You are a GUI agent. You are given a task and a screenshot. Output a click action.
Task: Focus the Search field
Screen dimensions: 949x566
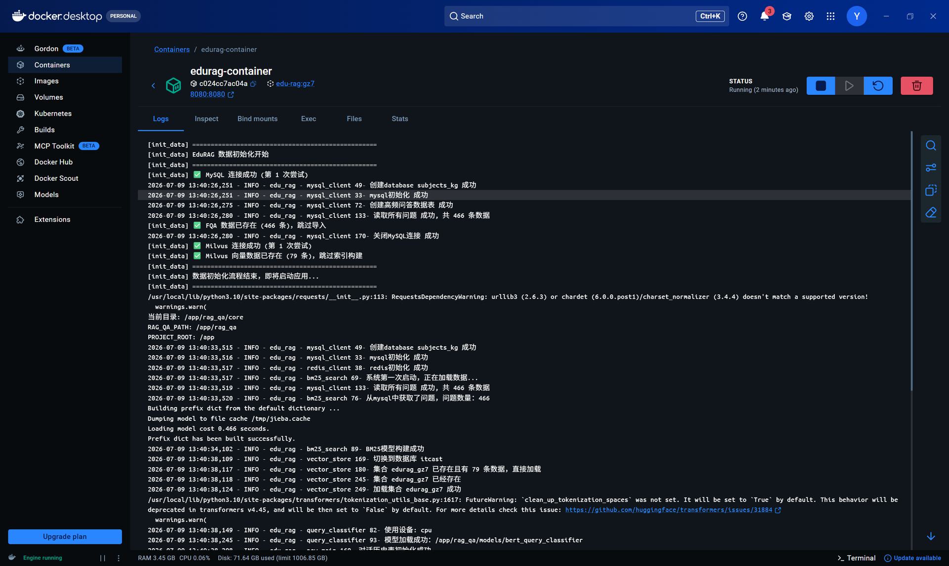(x=586, y=16)
